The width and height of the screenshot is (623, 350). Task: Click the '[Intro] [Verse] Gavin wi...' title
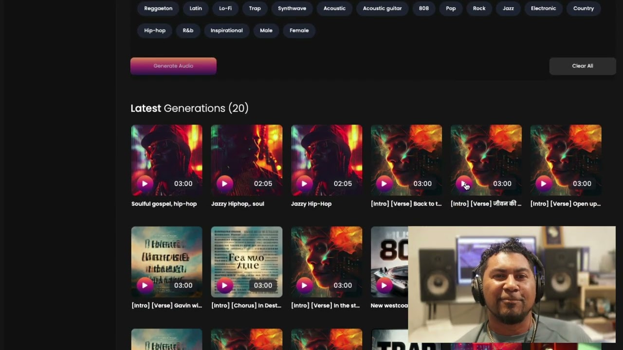[166, 306]
